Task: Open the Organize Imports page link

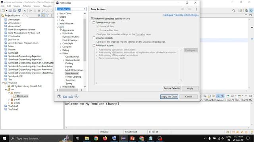Action: pos(151,42)
